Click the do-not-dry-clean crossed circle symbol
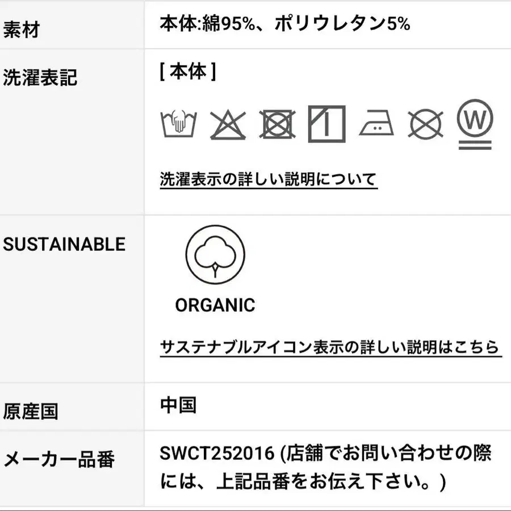Screen dimensions: 511x511 [x=426, y=124]
